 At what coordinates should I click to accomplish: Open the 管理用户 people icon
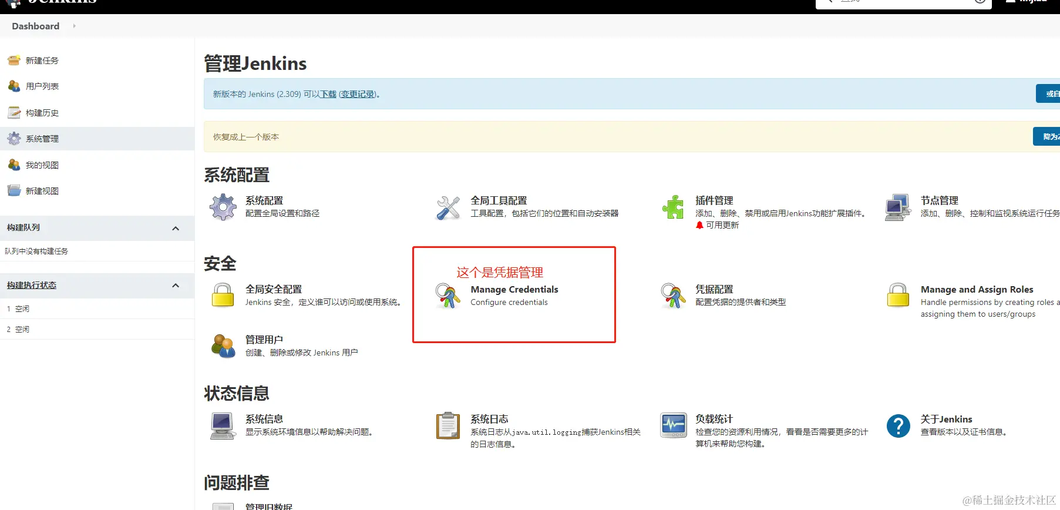click(223, 345)
